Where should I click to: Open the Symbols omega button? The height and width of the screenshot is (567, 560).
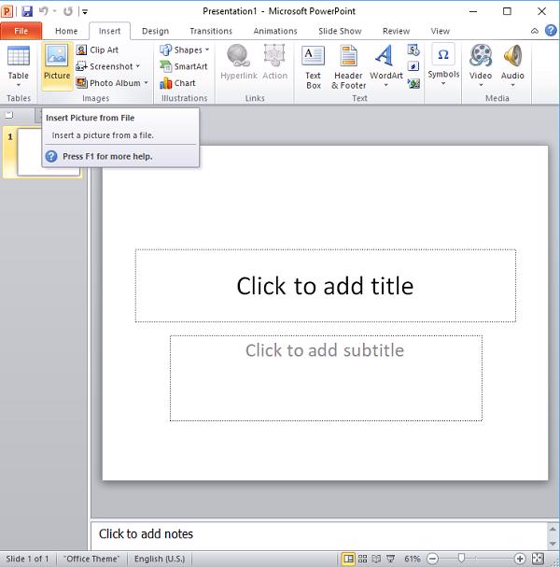pos(443,54)
